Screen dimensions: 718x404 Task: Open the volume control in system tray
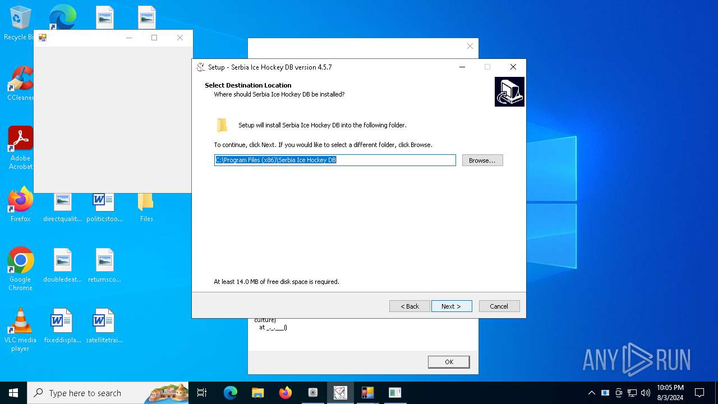point(646,393)
